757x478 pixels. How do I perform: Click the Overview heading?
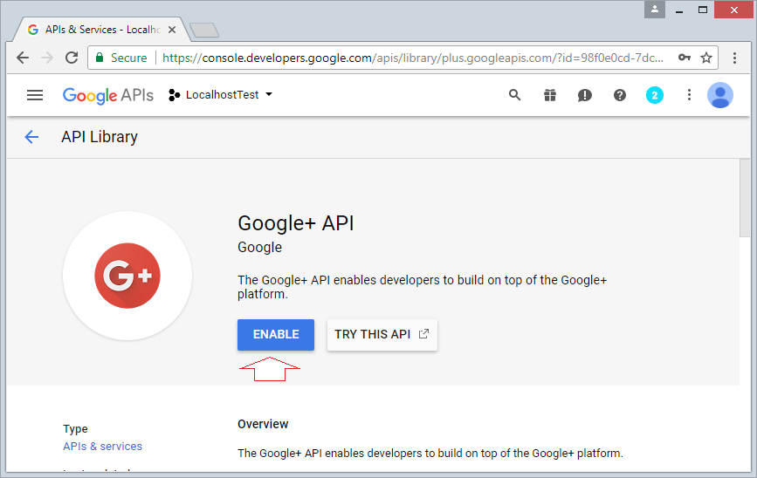click(x=263, y=424)
